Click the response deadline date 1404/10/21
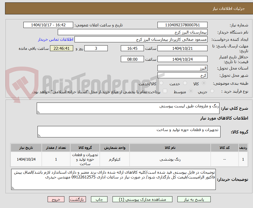Screen dimensions: 253x208 tap(182, 48)
